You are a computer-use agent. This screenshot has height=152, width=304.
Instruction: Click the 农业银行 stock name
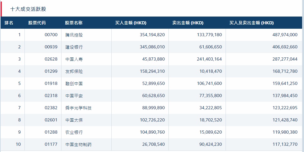click(74, 132)
